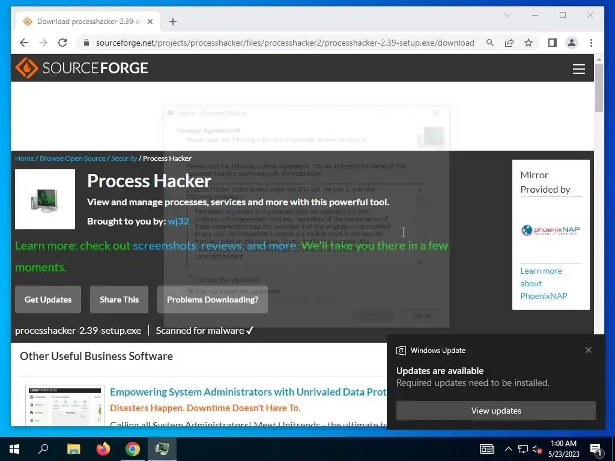615x461 pixels.
Task: Open a new Chrome tab
Action: click(x=173, y=22)
